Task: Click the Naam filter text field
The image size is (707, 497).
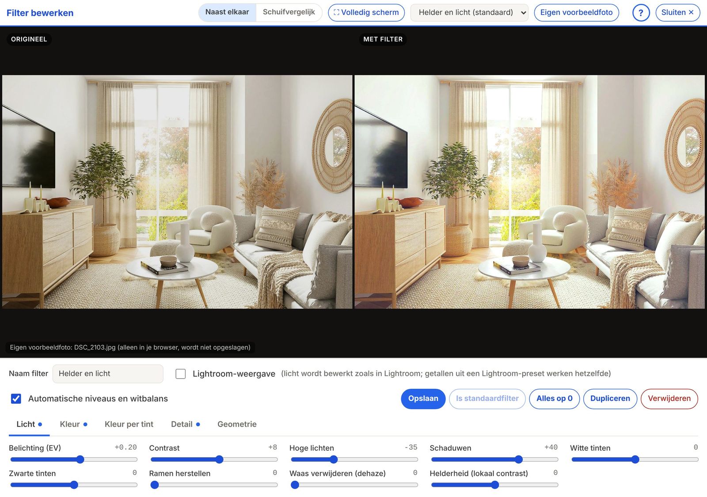Action: coord(108,374)
